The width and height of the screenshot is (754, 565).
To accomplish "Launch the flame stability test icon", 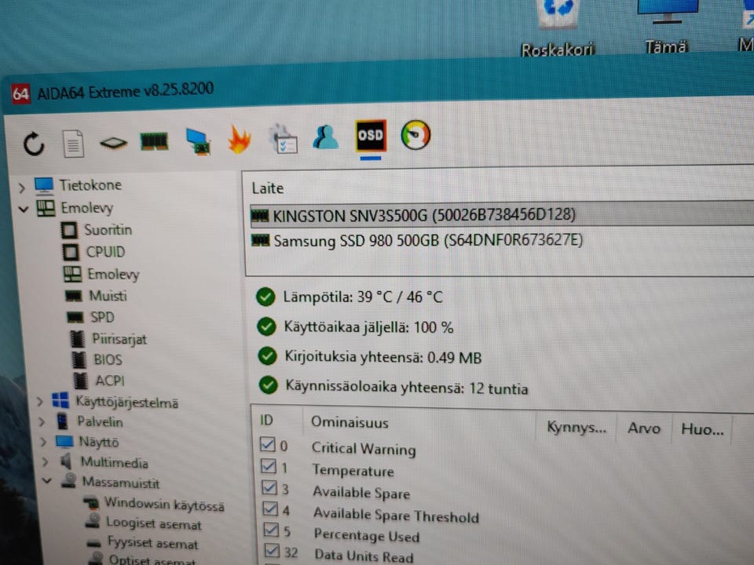I will coord(240,140).
